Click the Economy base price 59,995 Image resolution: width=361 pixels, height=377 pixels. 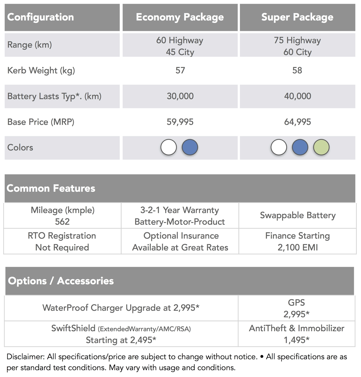click(180, 122)
